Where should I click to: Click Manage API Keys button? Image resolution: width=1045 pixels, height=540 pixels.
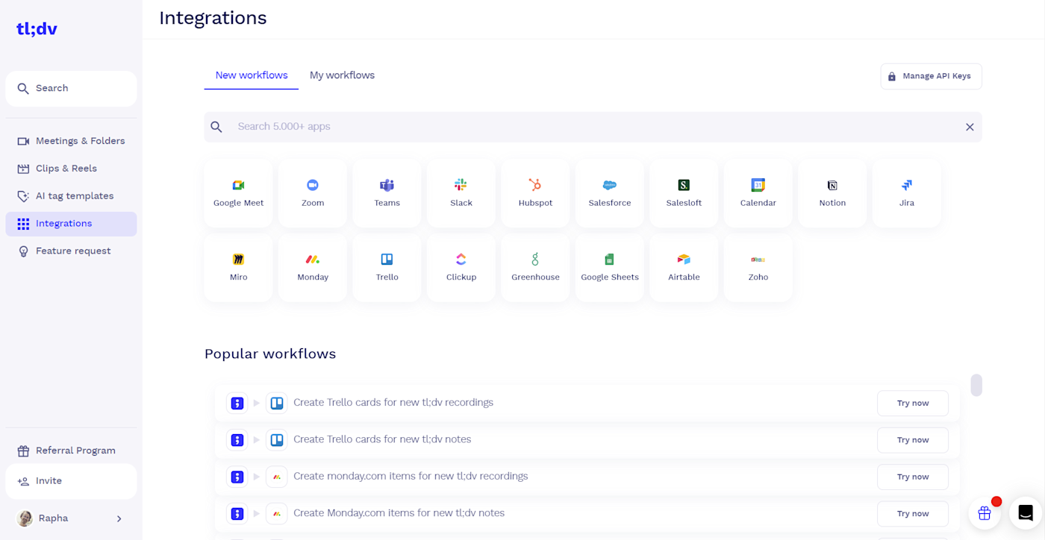coord(931,76)
